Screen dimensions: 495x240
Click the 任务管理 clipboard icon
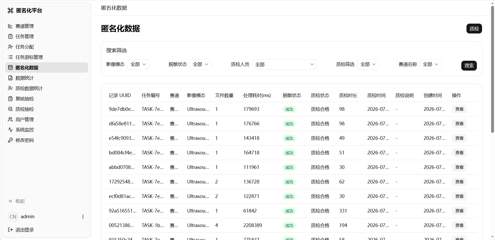[x=10, y=36]
